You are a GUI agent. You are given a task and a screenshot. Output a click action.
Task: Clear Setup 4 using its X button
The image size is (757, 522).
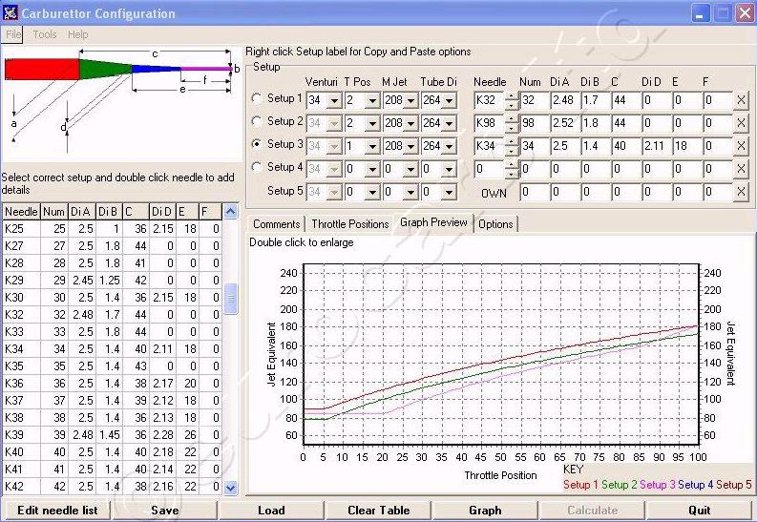coord(741,169)
